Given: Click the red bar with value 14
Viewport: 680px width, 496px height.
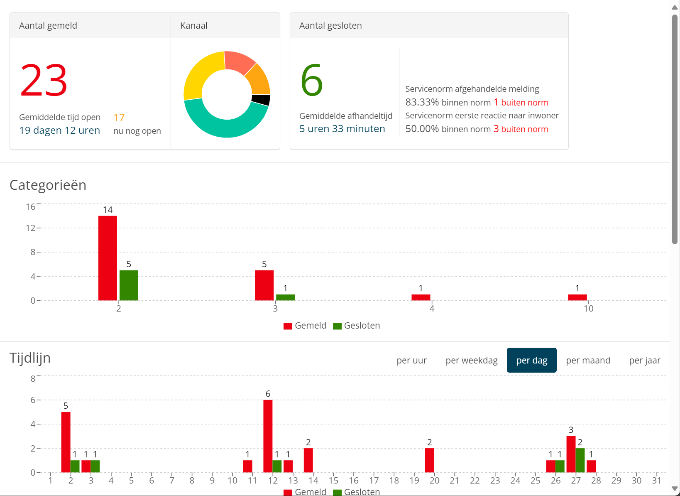Looking at the screenshot, I should coord(108,258).
